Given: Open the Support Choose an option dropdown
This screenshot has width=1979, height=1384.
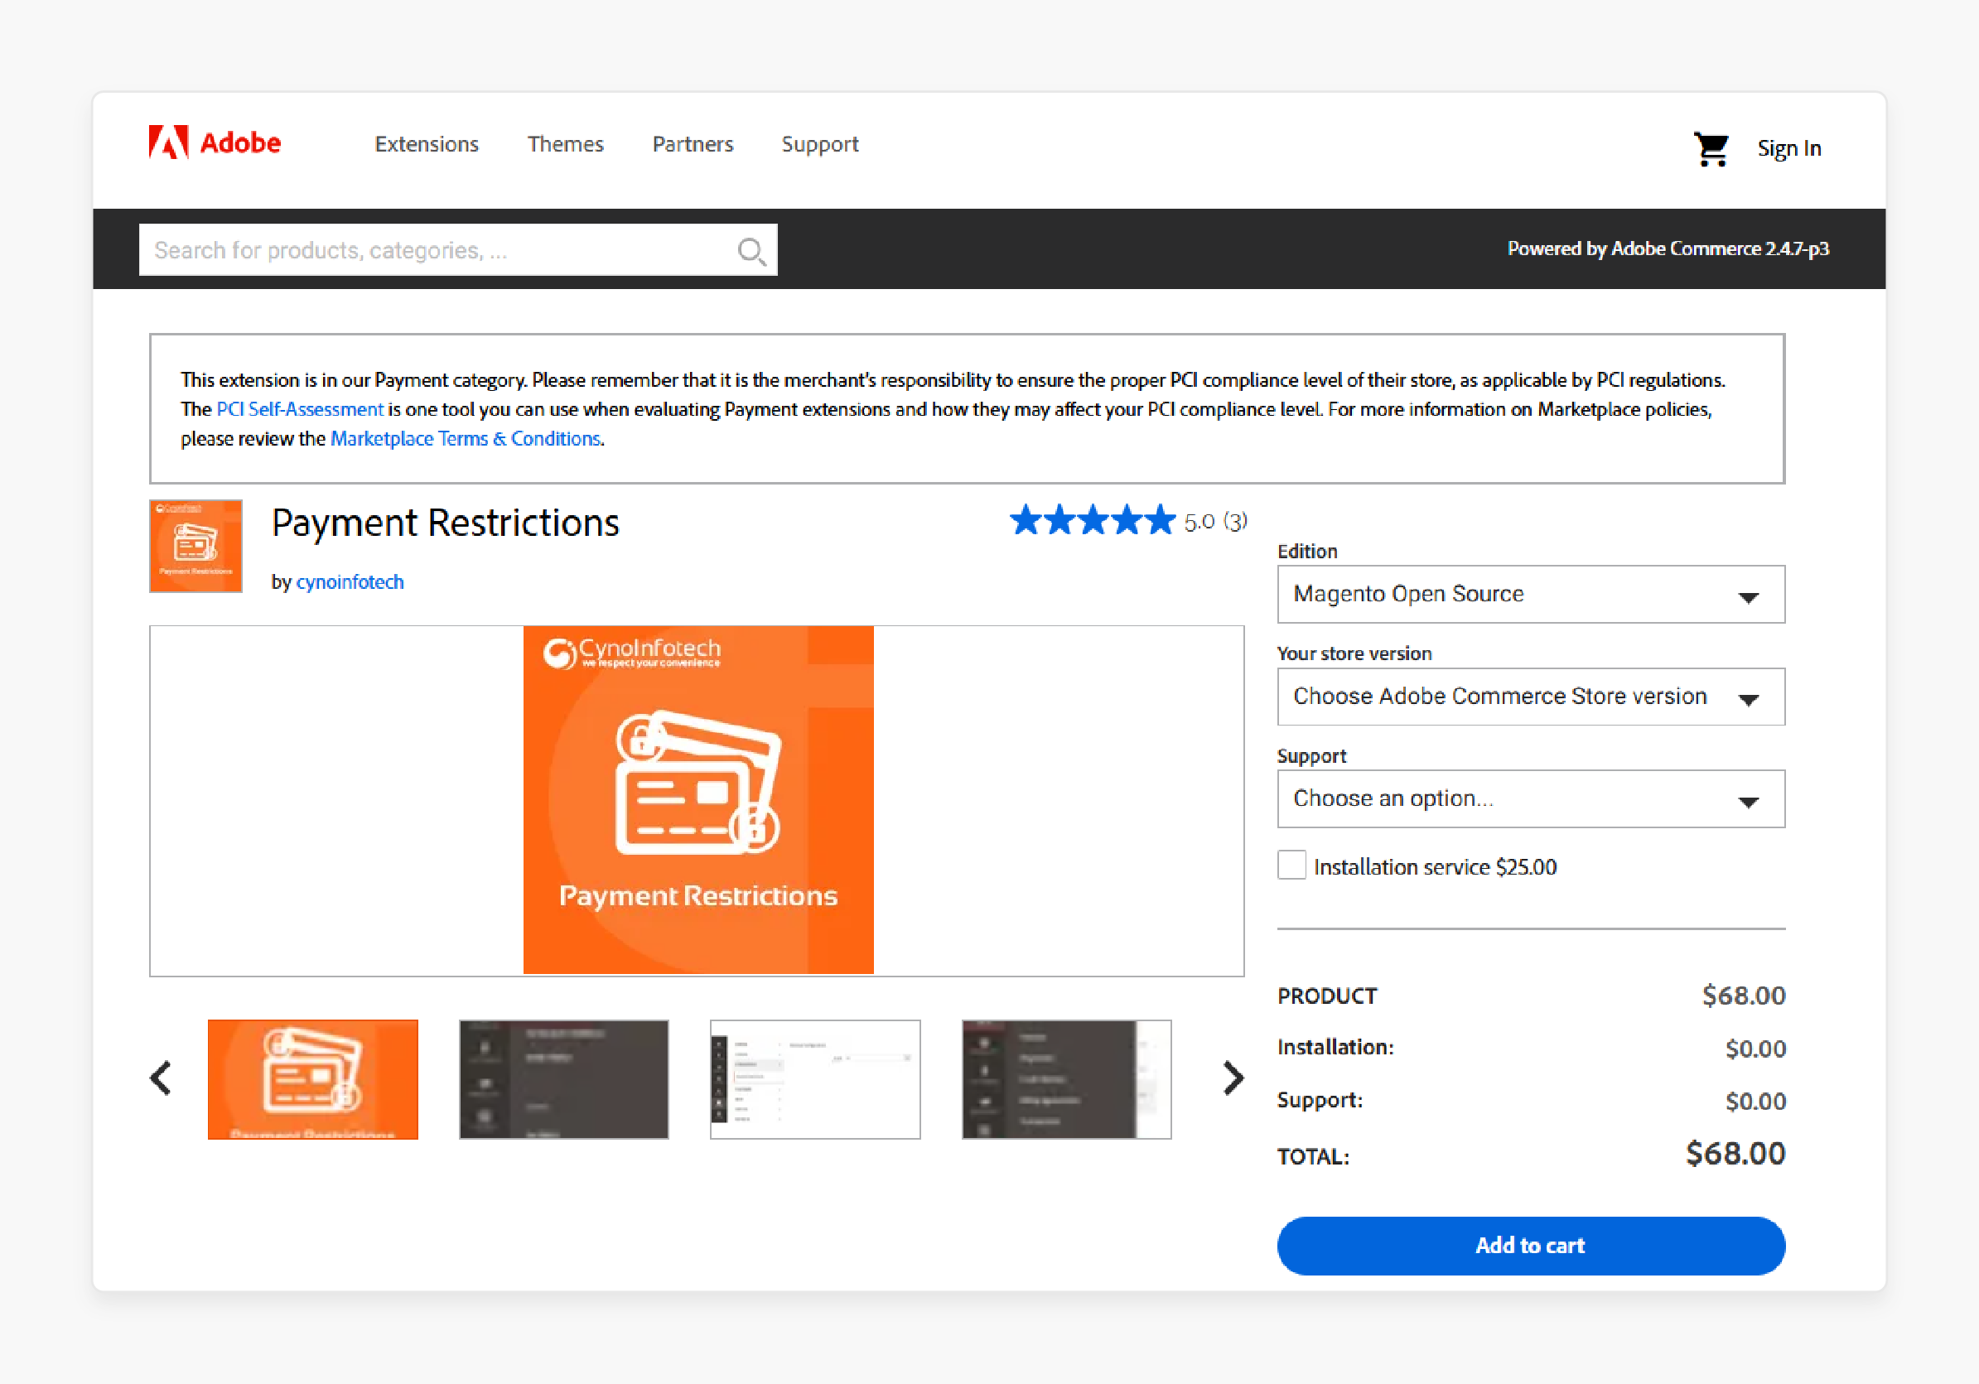Looking at the screenshot, I should coord(1531,799).
